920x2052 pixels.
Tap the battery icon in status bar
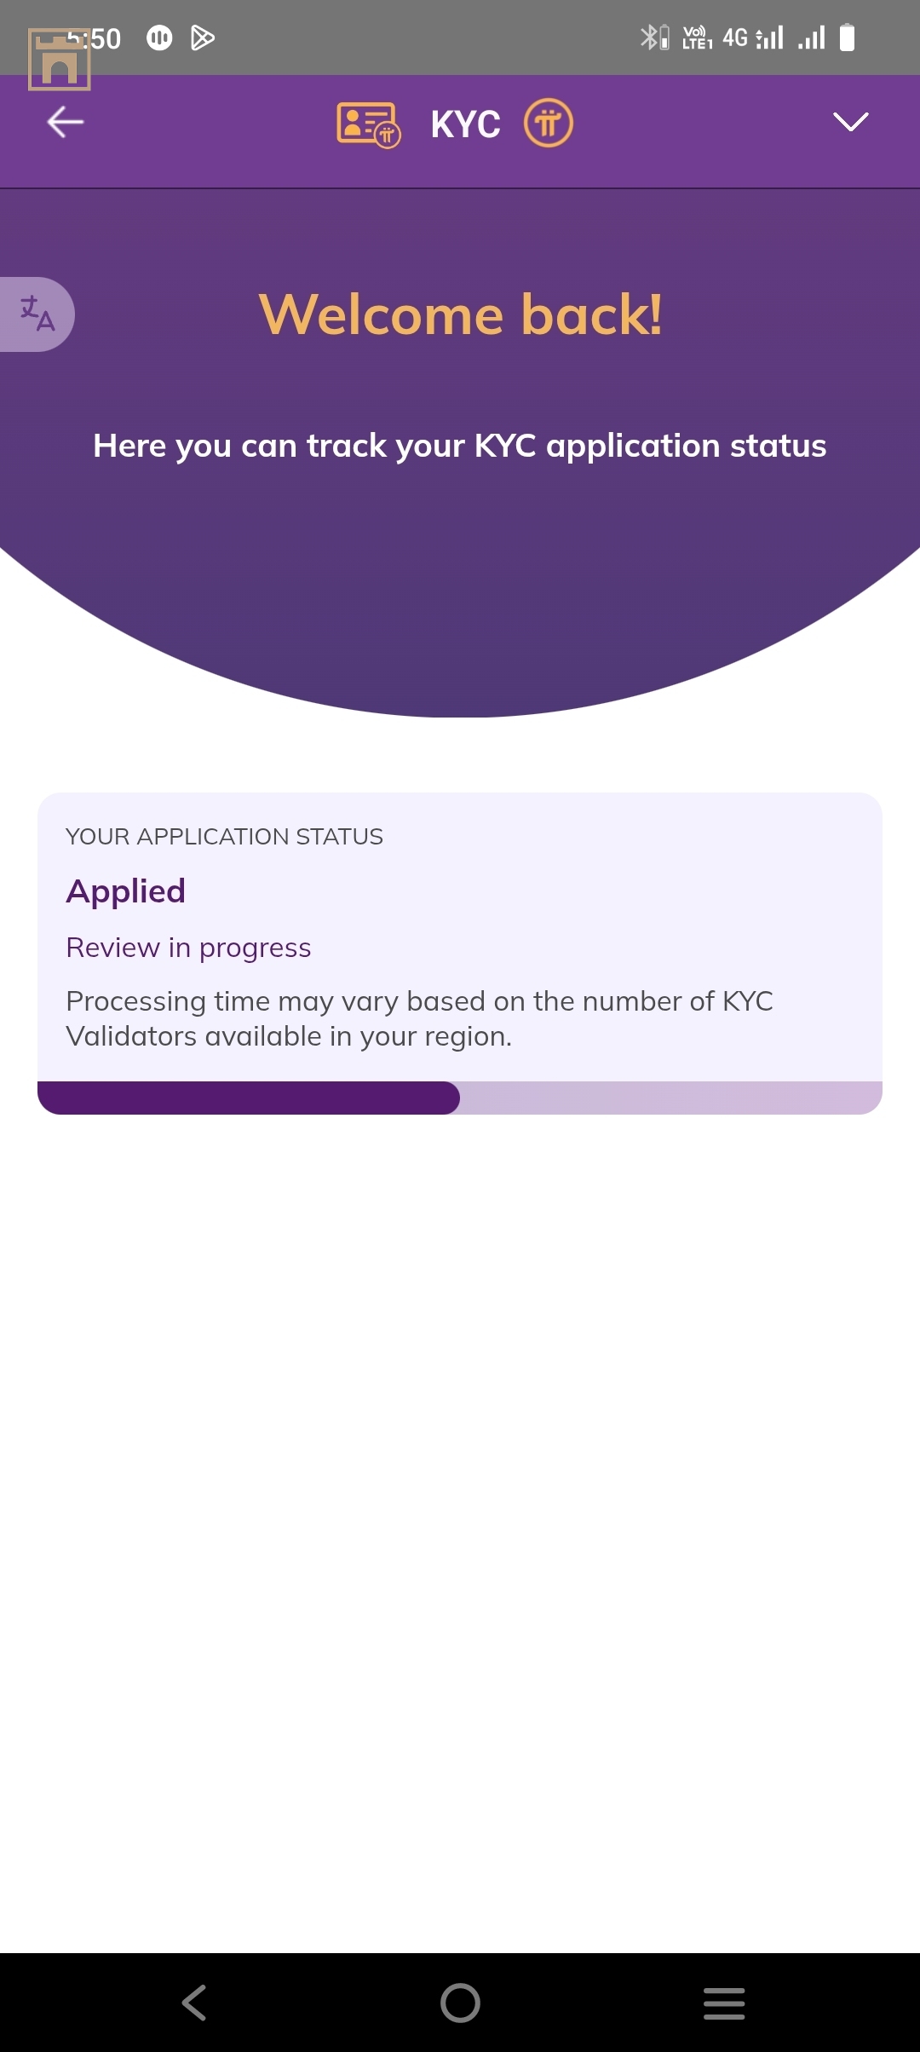click(x=847, y=37)
